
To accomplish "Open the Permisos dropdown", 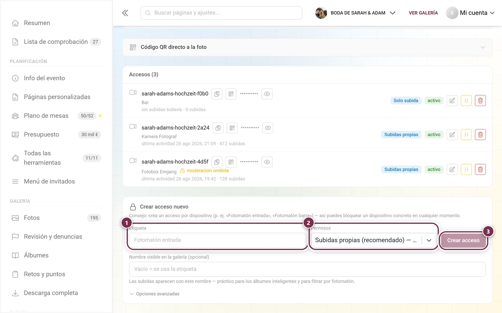I will [x=373, y=240].
